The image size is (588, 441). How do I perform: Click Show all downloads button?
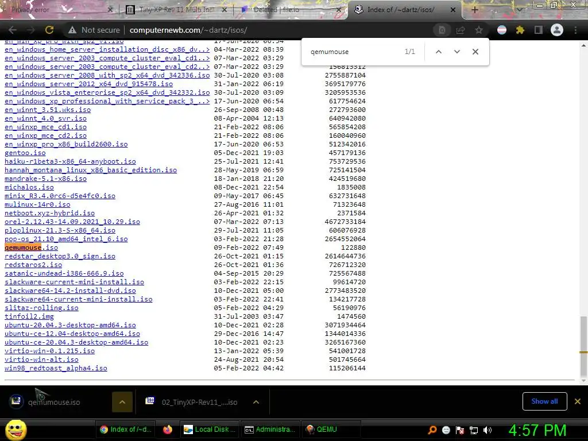[x=544, y=401]
